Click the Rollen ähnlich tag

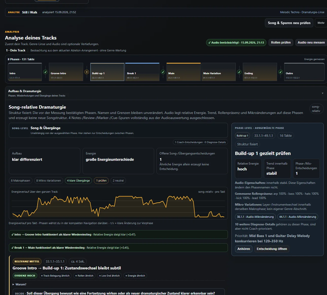point(84,276)
